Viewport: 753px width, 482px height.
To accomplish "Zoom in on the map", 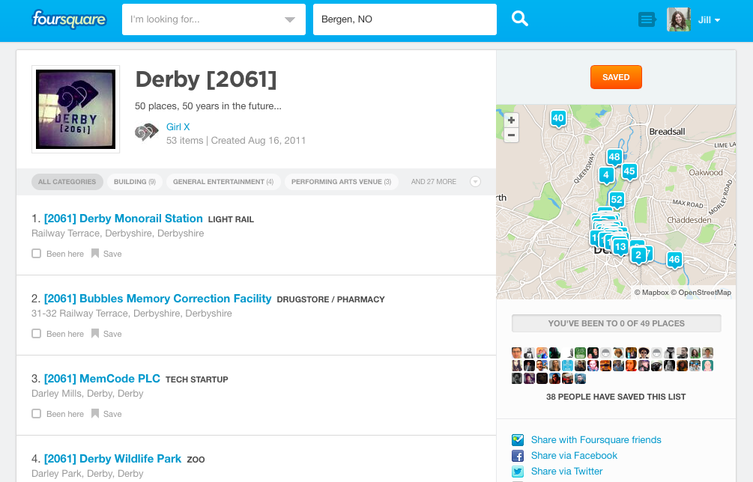I will click(x=512, y=120).
